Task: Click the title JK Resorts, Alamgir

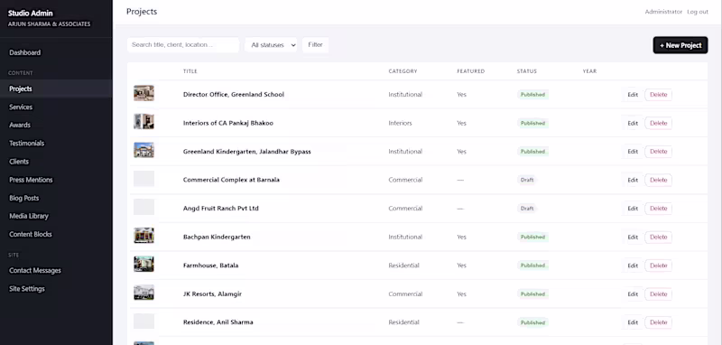Action: pos(212,294)
